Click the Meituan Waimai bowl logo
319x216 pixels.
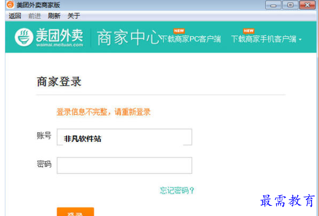point(24,37)
